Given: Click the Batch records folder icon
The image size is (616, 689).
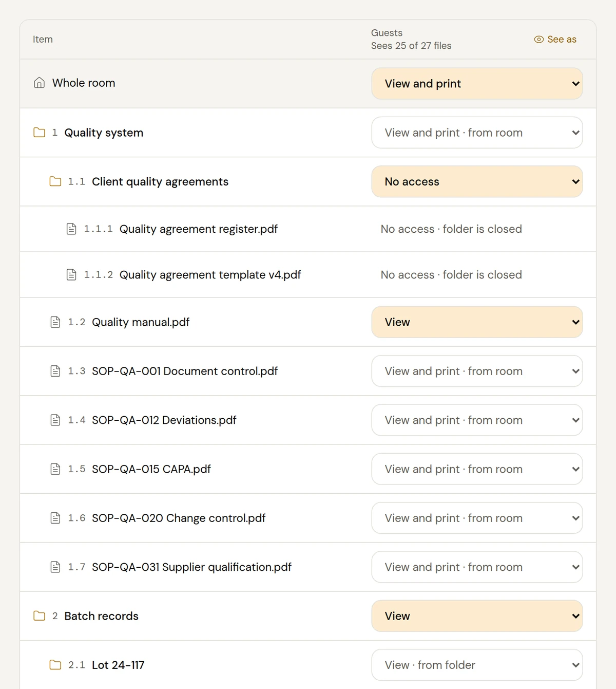Looking at the screenshot, I should 39,616.
